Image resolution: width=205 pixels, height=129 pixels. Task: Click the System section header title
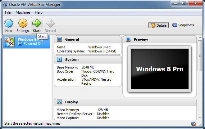click(x=72, y=60)
